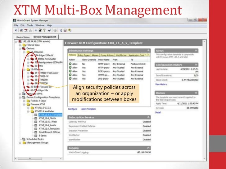The image size is (226, 169).
Task: Click the Device Configuration Templates icon
Action: pos(24,97)
